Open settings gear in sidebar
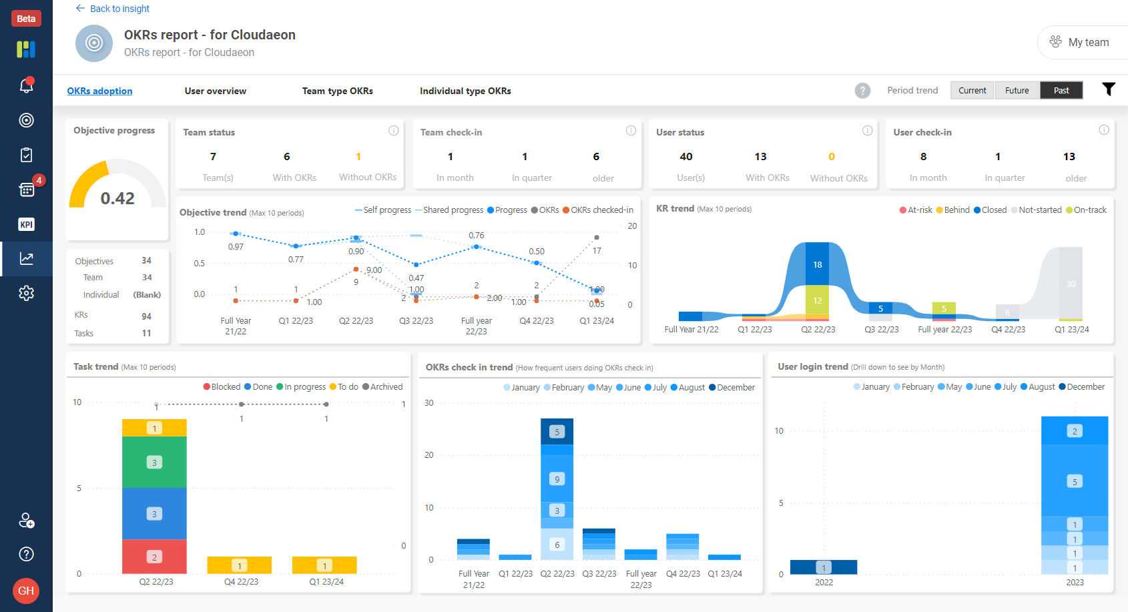 26,293
